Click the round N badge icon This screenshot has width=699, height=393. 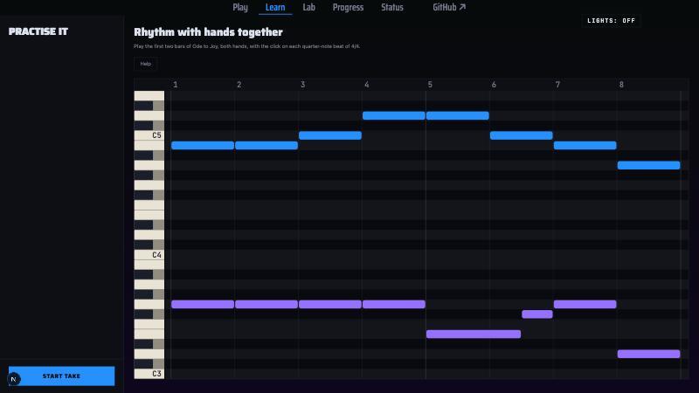click(x=13, y=379)
